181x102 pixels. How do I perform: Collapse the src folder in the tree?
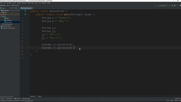click(x=1, y=16)
